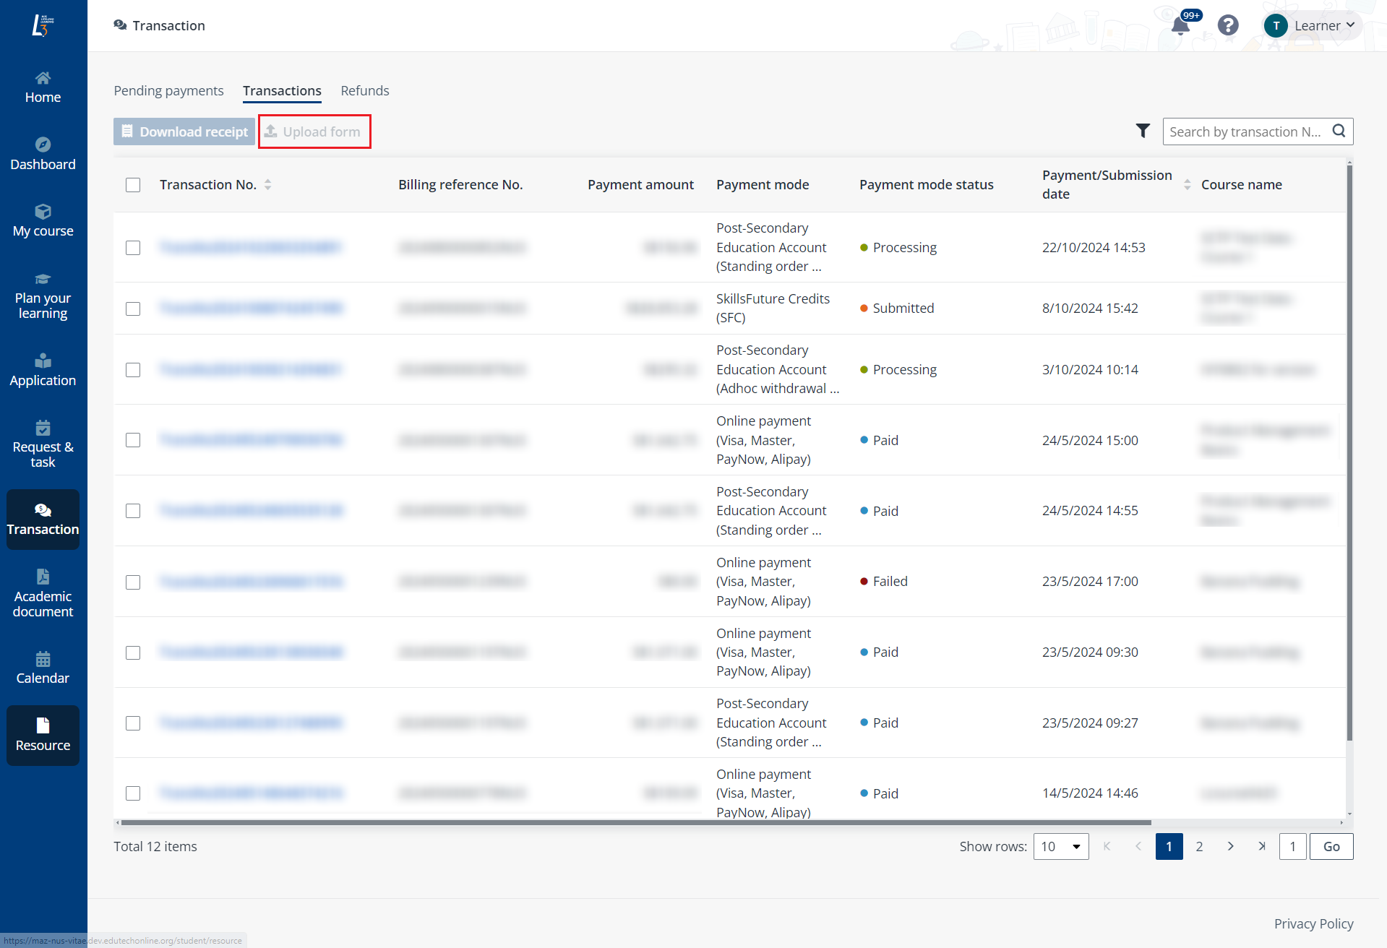Select the checkbox for the Failed transaction row
This screenshot has height=948, width=1387.
[133, 582]
